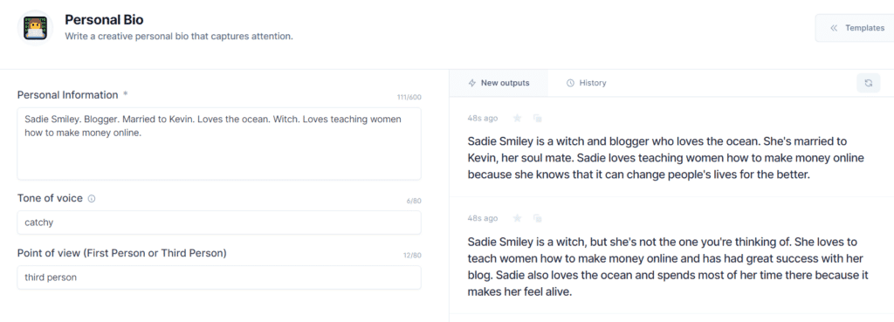Viewport: 894px width, 322px height.
Task: Select the second output text about the ocean
Action: pyautogui.click(x=668, y=267)
